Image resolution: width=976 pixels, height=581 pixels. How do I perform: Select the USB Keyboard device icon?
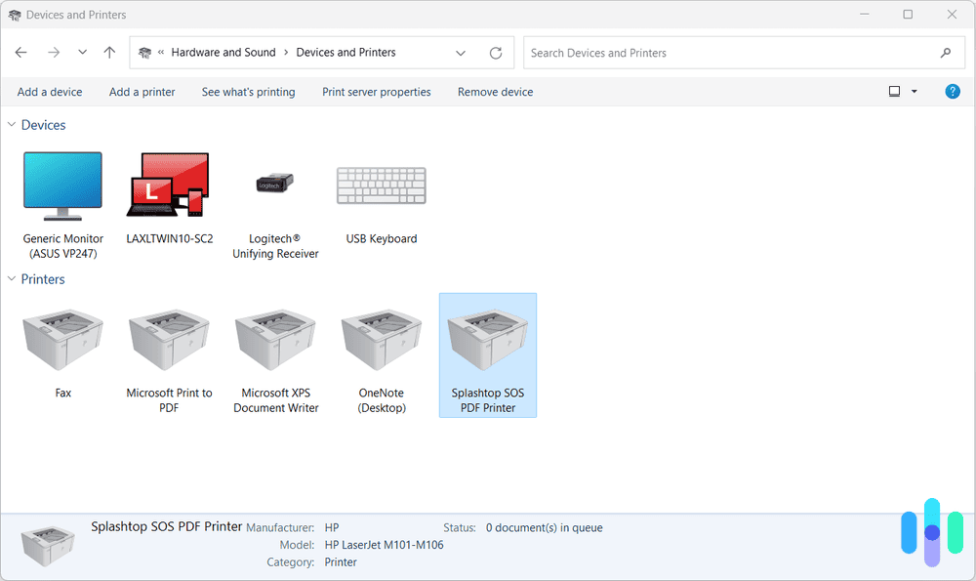pos(381,186)
